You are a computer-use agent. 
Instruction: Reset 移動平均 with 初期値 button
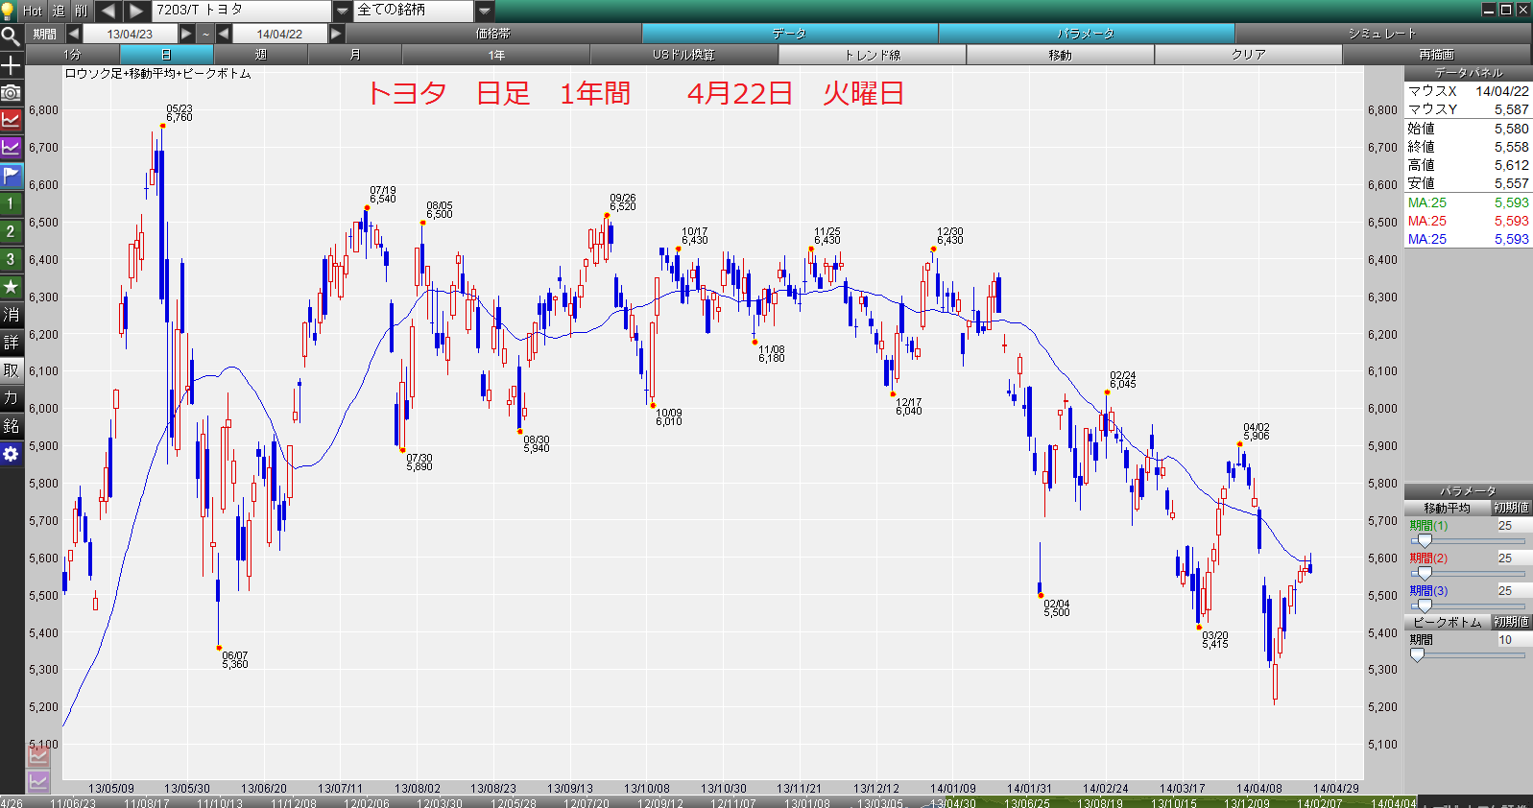pos(1511,508)
